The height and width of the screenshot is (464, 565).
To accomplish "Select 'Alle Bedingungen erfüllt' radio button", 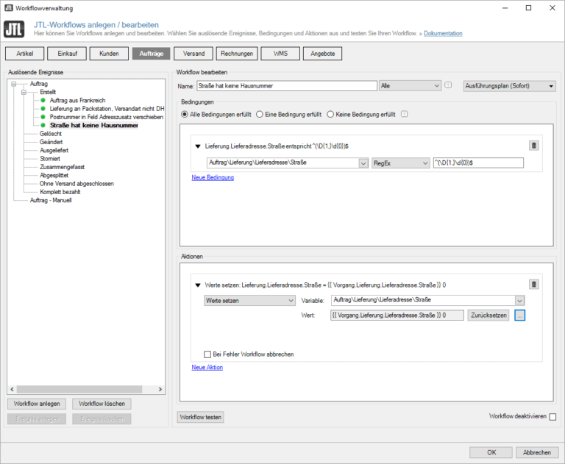I will pyautogui.click(x=185, y=115).
